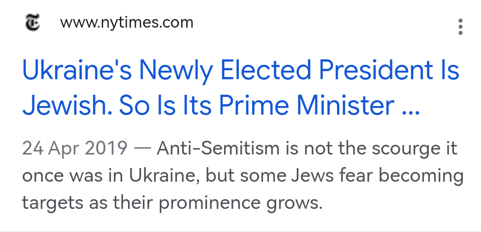The width and height of the screenshot is (481, 232).
Task: Click the www.nytimes.com site address
Action: [x=127, y=23]
